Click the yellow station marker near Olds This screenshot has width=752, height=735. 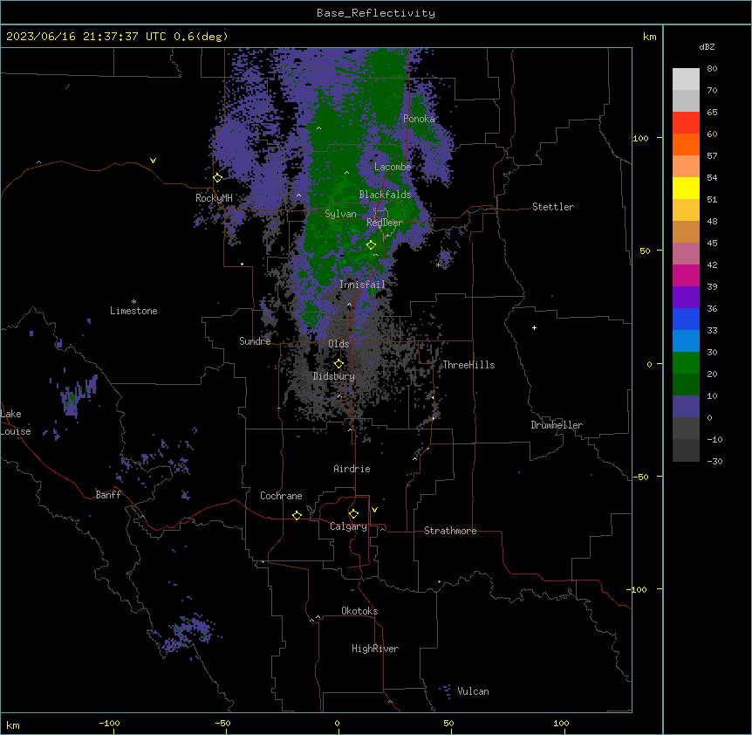tap(338, 364)
